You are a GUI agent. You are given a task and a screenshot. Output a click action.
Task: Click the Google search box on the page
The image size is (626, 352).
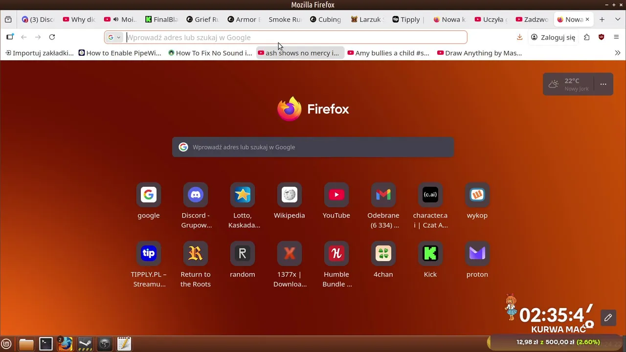pos(313,147)
